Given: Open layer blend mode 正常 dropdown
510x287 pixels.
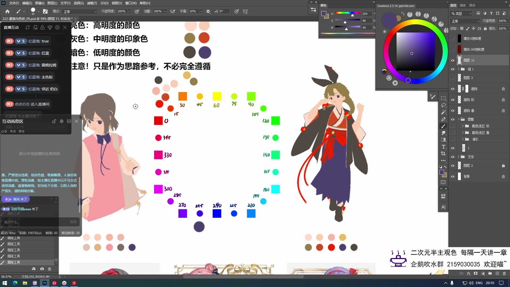Looking at the screenshot, I should (465, 21).
